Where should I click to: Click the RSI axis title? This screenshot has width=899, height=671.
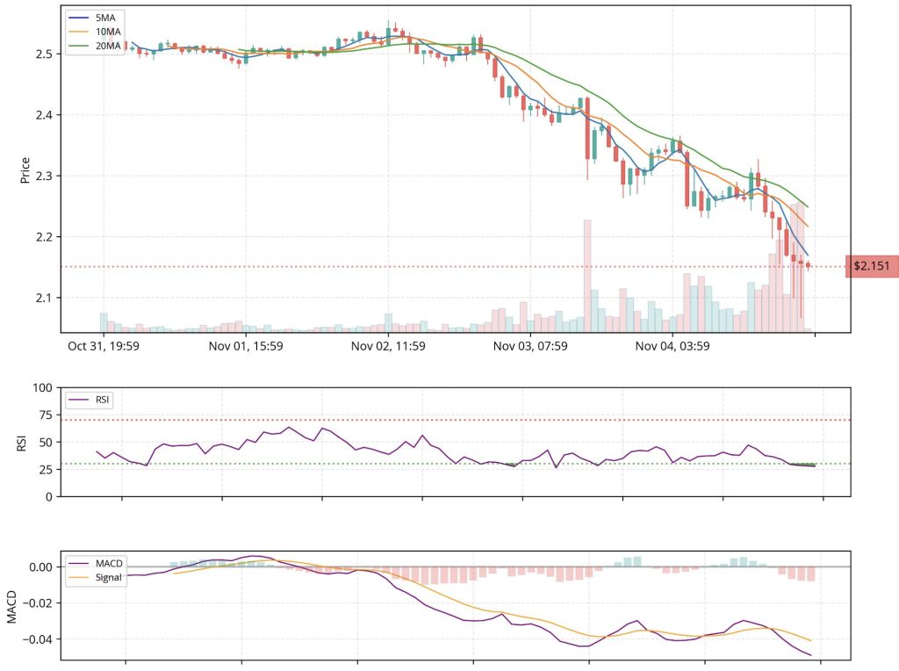click(x=22, y=442)
